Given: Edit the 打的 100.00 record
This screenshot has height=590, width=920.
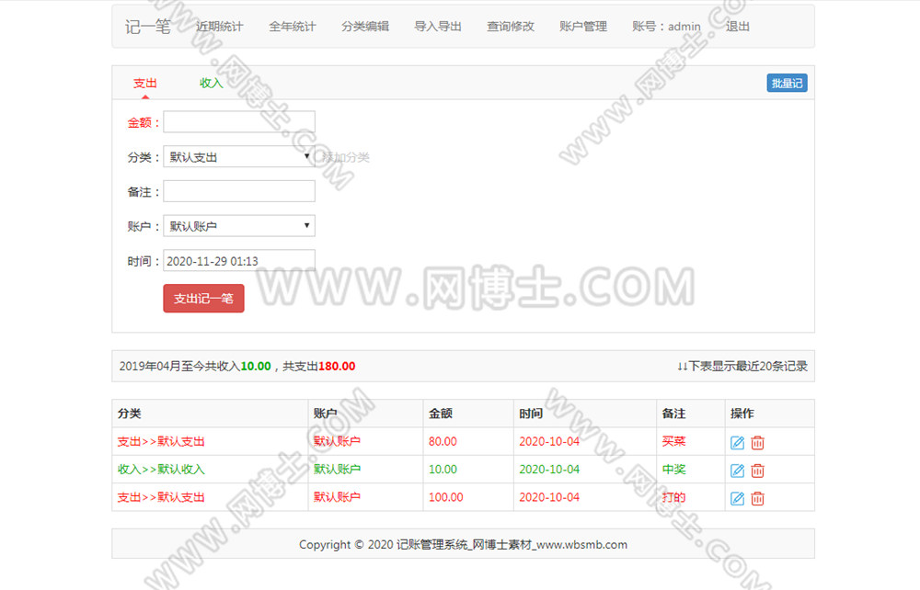Looking at the screenshot, I should tap(737, 499).
